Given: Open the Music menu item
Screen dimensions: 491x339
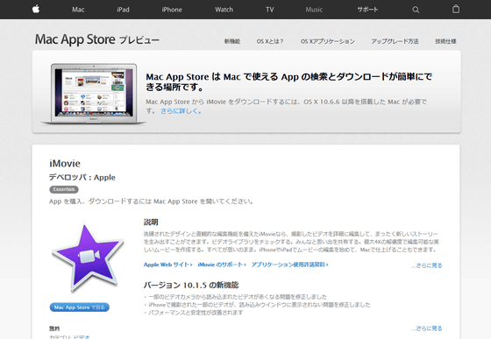Looking at the screenshot, I should [x=314, y=10].
